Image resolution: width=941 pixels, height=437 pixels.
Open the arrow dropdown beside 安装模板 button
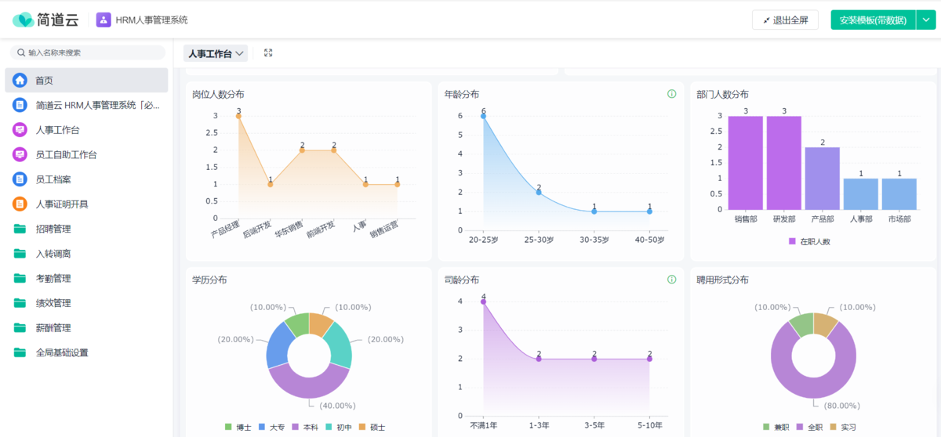(x=925, y=20)
